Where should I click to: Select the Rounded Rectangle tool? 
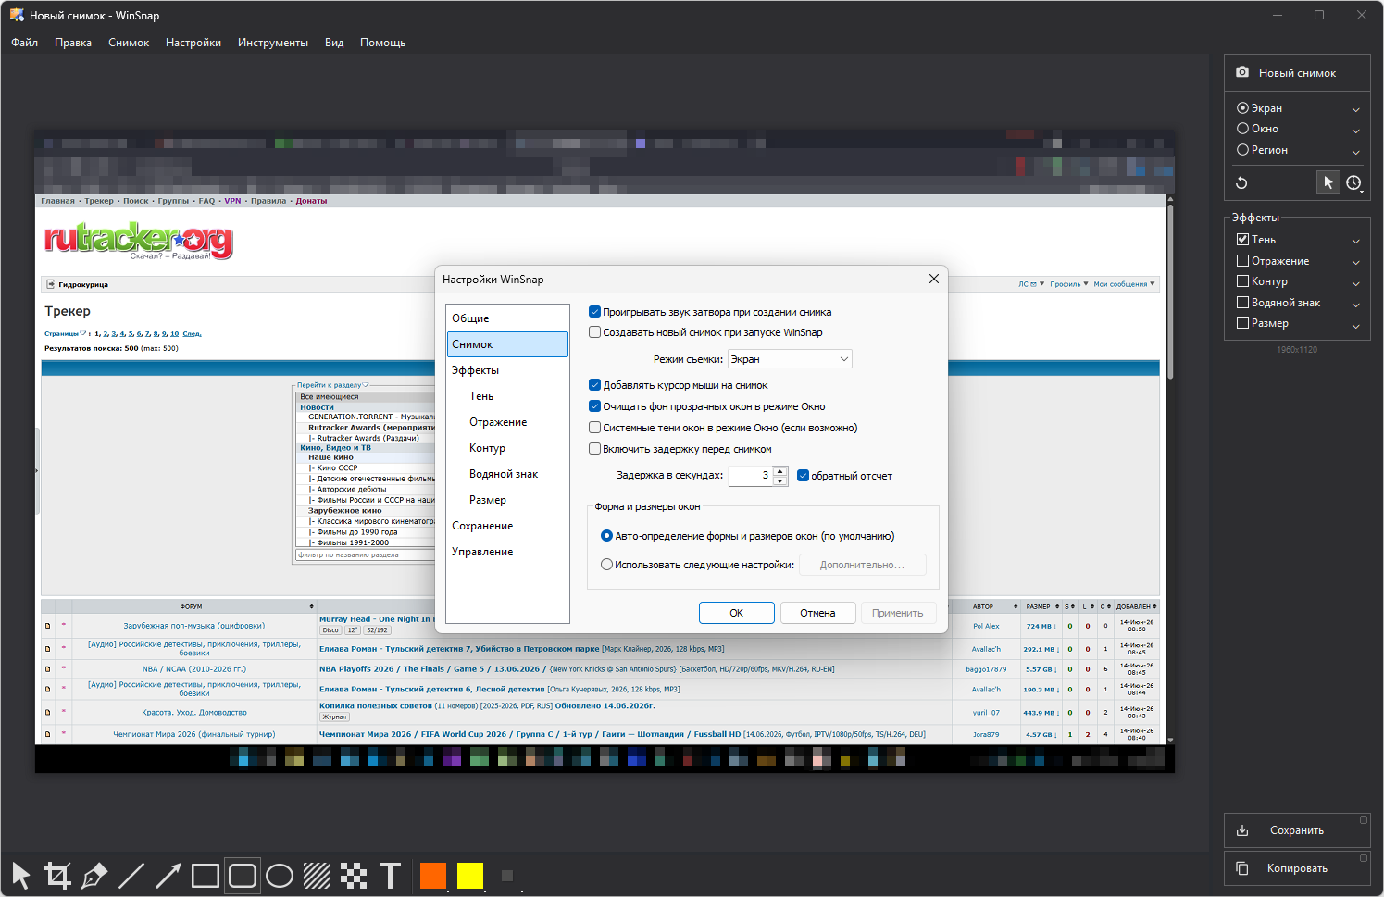(x=243, y=875)
